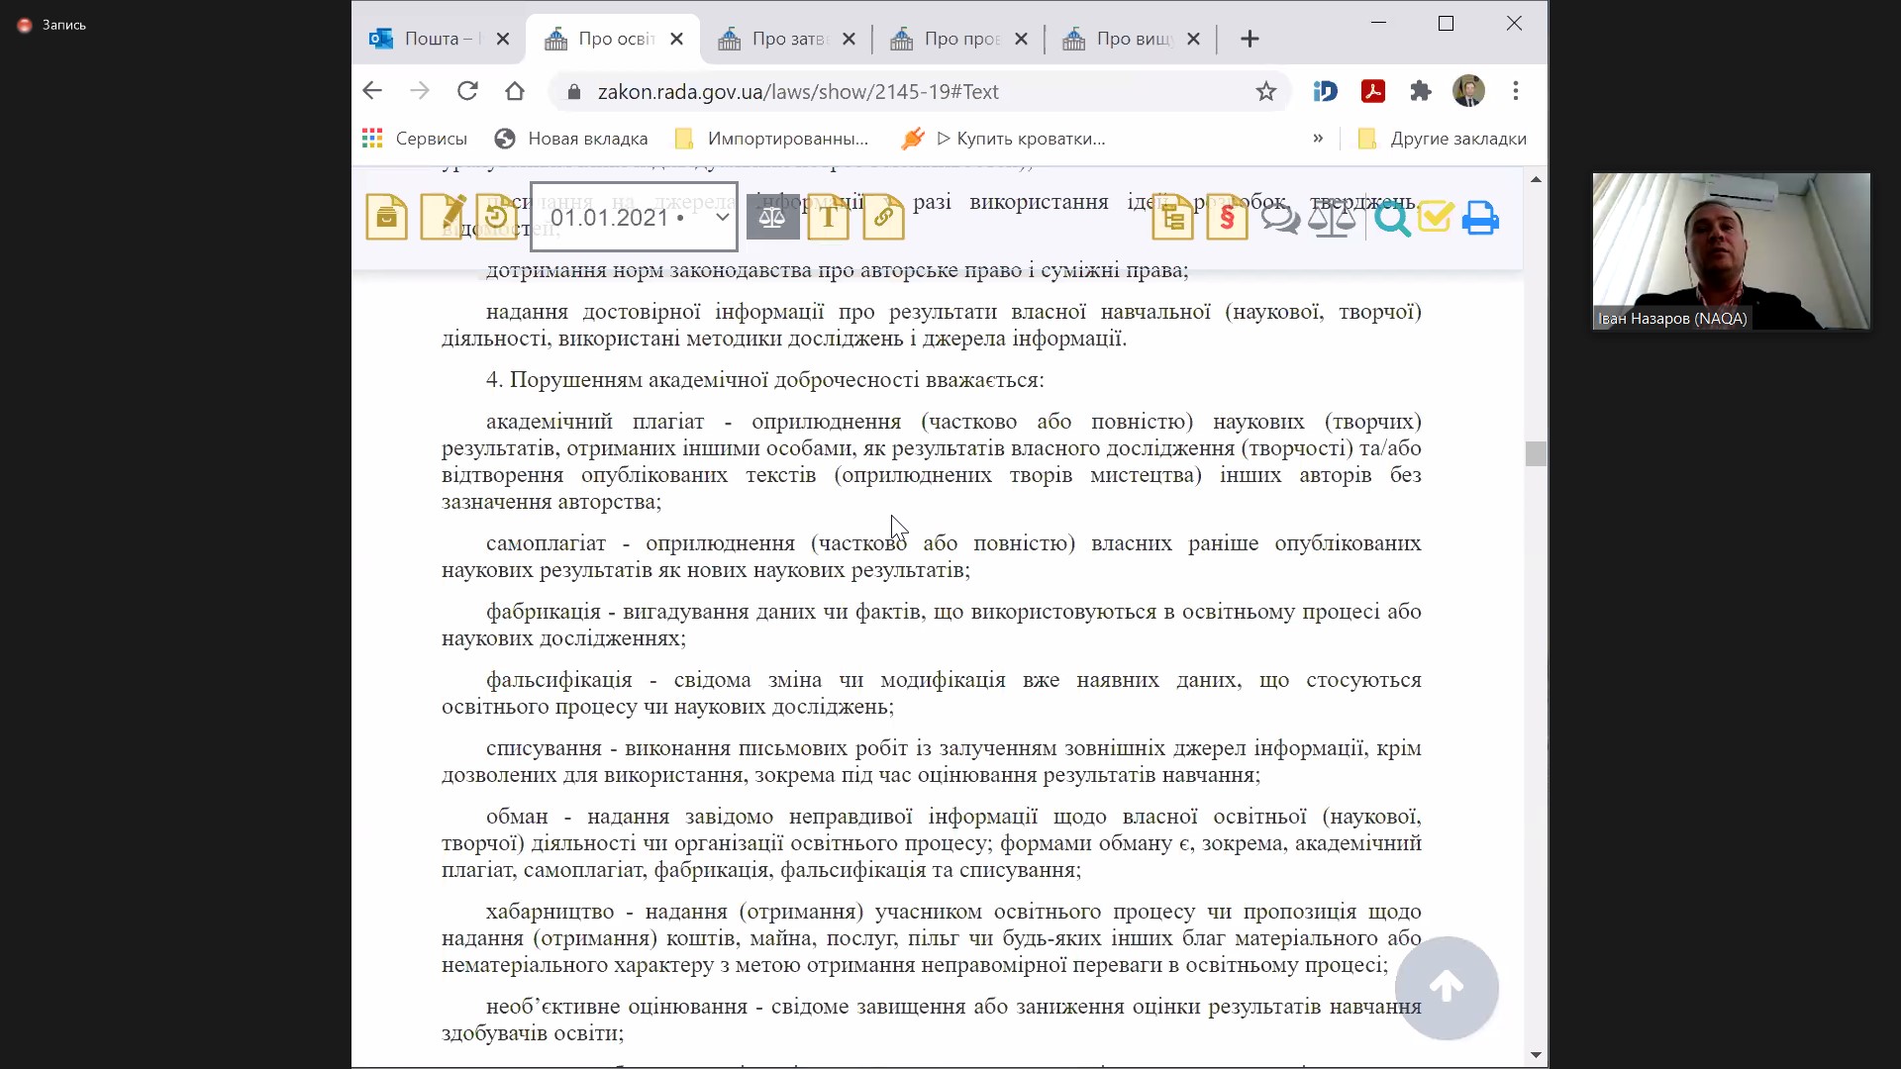Click the document card archive icon
The height and width of the screenshot is (1069, 1901).
click(386, 217)
